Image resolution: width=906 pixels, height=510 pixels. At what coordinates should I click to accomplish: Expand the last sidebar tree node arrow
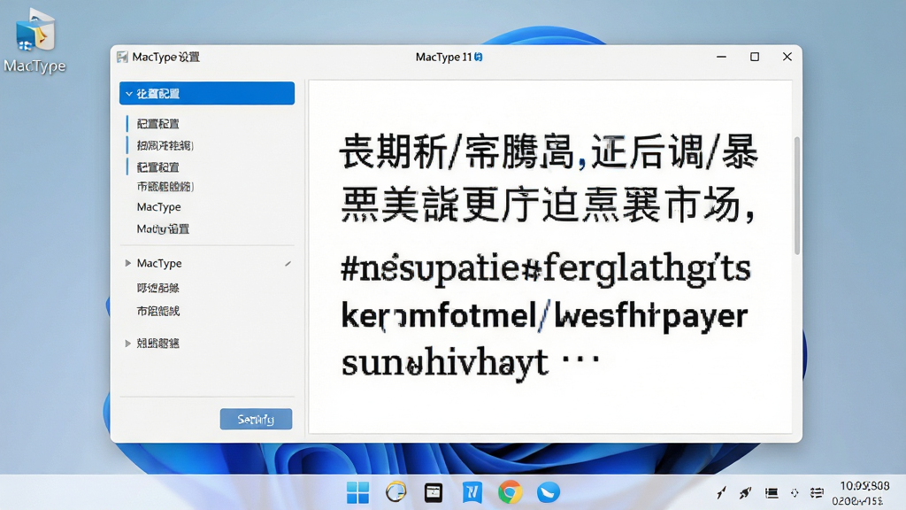[127, 343]
